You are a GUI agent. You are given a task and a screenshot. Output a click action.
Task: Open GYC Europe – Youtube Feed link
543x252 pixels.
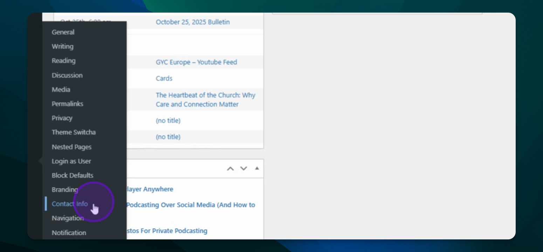pyautogui.click(x=196, y=62)
